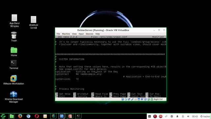This screenshot has width=211, height=119.
Task: Open the hacker user session menu
Action: 205,116
